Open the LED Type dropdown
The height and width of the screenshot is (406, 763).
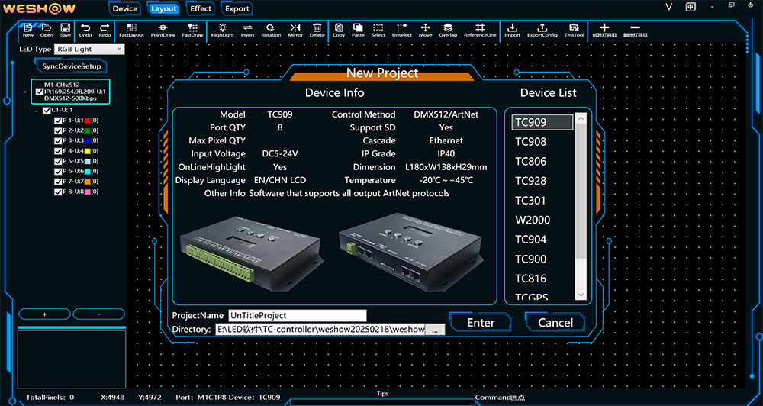click(x=89, y=49)
